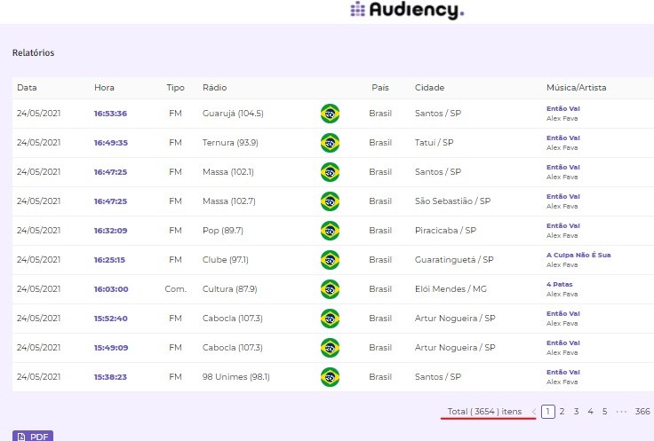Click Brazil flag in Clube (97.1) row
The image size is (654, 441).
330,260
